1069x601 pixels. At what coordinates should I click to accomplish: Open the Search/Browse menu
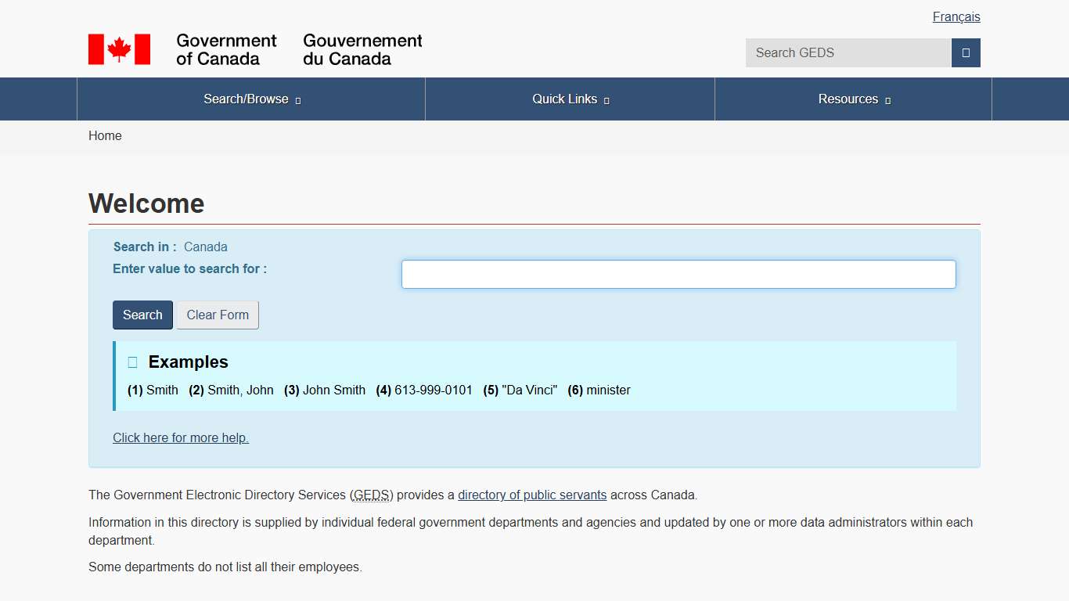pos(246,99)
